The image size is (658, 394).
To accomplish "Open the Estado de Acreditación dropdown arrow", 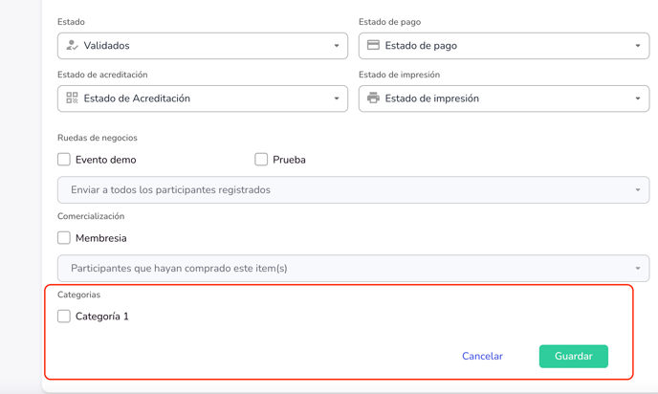I will coord(337,98).
